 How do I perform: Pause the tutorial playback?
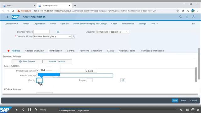[x=30, y=110]
